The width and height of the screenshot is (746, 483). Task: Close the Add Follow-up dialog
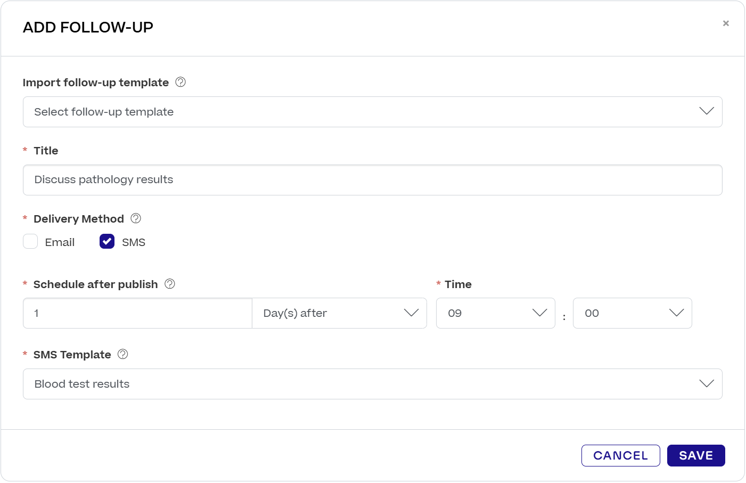point(726,23)
